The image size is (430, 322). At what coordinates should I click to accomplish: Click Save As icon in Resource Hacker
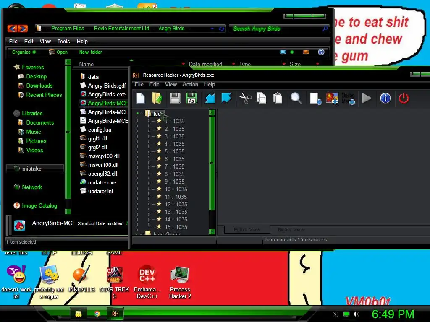pyautogui.click(x=191, y=98)
